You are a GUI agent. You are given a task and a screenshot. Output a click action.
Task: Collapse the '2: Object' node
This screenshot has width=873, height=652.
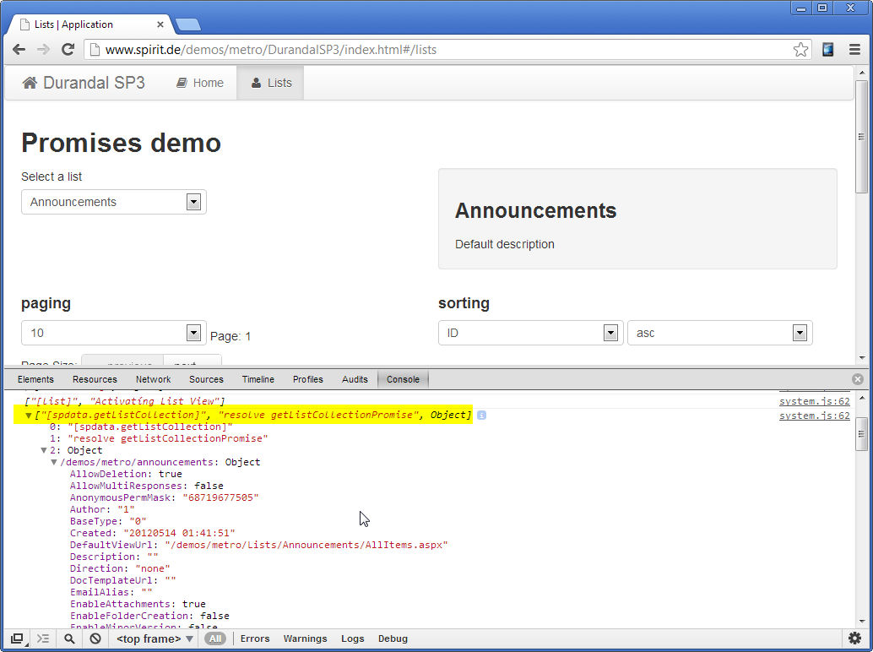43,450
